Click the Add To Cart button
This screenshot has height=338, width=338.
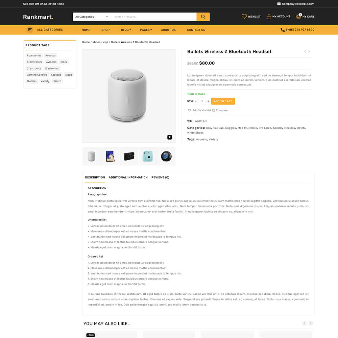click(223, 101)
